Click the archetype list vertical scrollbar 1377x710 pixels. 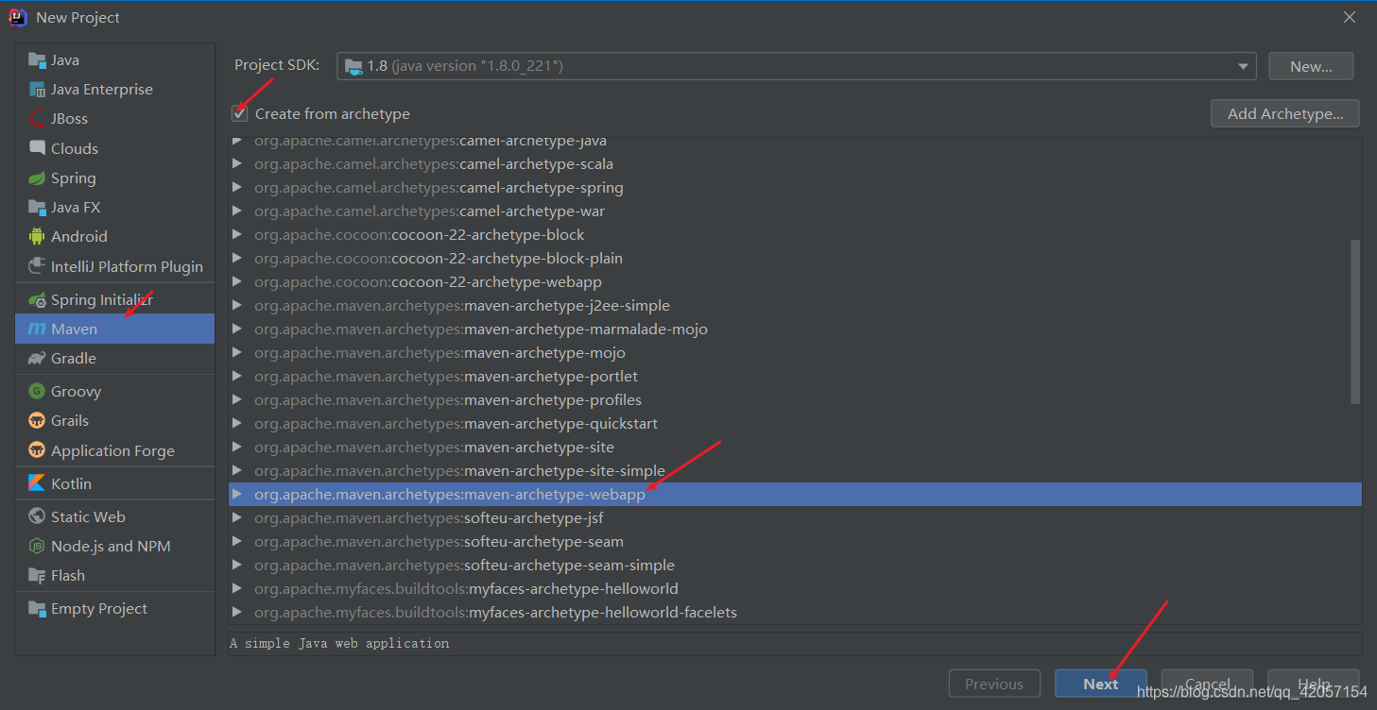coord(1355,321)
